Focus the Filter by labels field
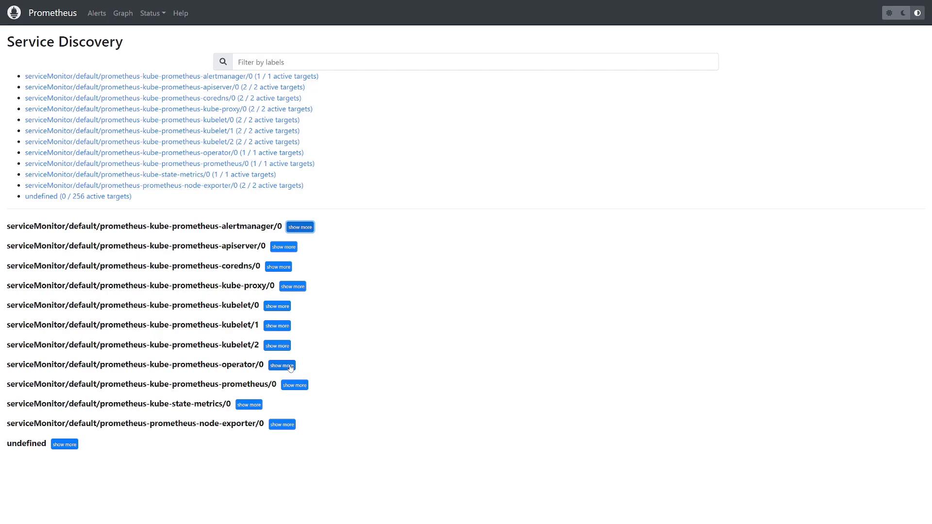 (475, 62)
